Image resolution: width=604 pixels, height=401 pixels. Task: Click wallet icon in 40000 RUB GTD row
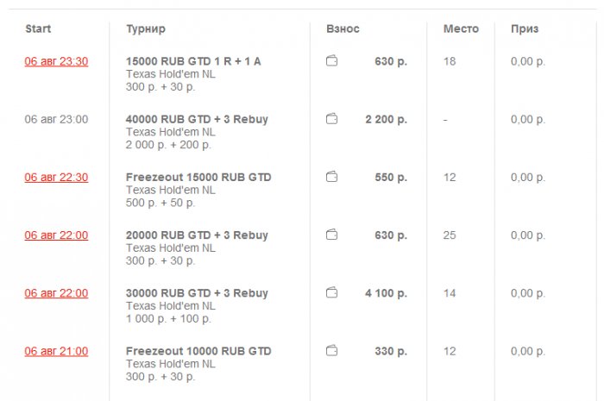331,119
